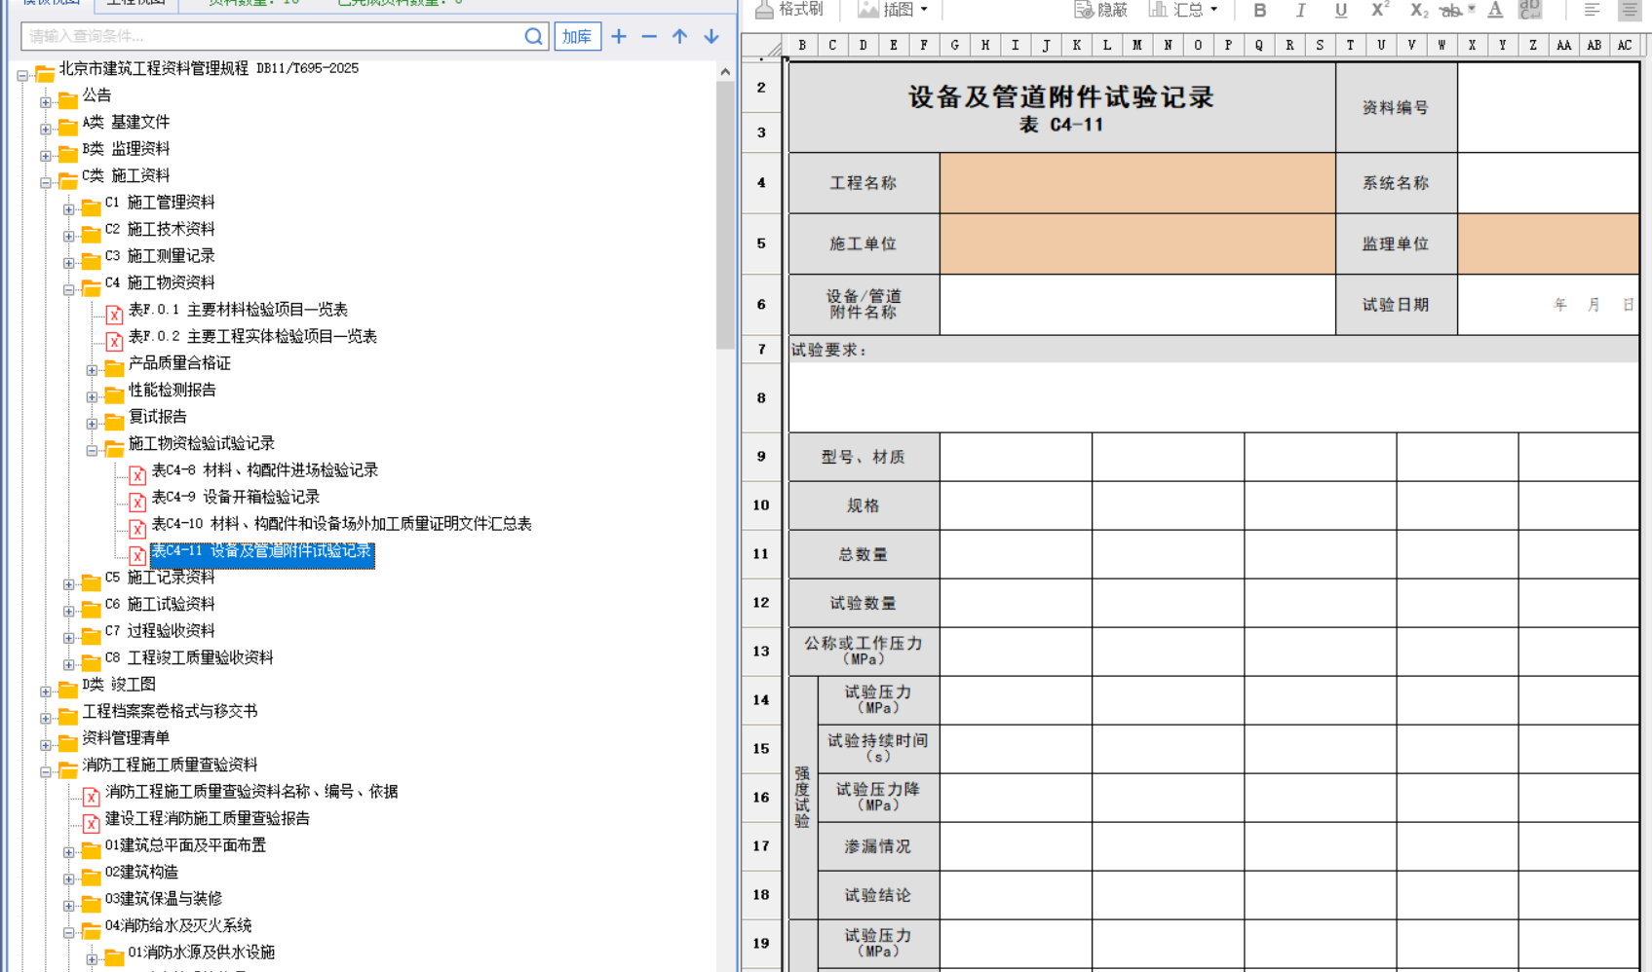The height and width of the screenshot is (972, 1652).
Task: Toggle underline formatting
Action: 1341,10
